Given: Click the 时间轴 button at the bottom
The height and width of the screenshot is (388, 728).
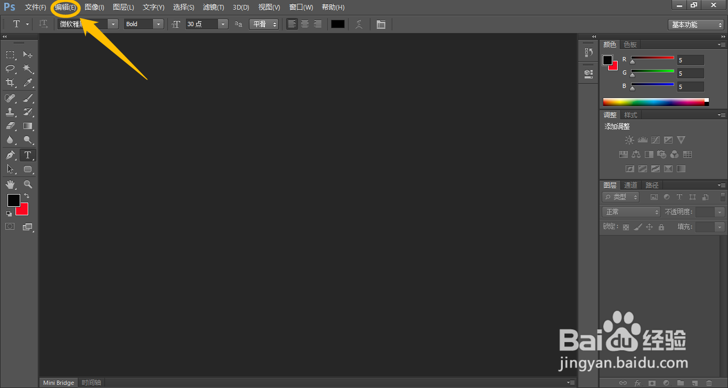Looking at the screenshot, I should coord(91,382).
